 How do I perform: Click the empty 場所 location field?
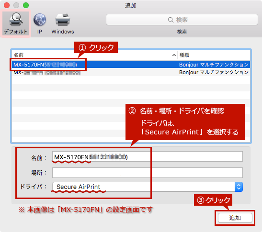pos(148,173)
